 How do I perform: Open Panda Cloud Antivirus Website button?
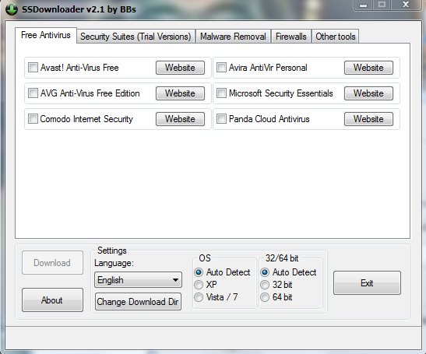[x=368, y=119]
